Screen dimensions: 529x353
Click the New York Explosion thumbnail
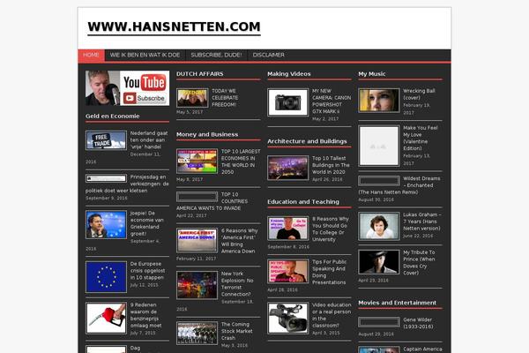click(x=197, y=285)
